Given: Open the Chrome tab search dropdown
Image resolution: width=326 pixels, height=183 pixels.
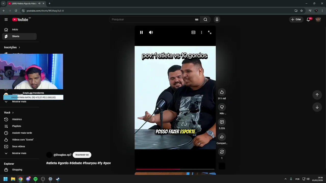Looking at the screenshot, I should tap(3, 3).
